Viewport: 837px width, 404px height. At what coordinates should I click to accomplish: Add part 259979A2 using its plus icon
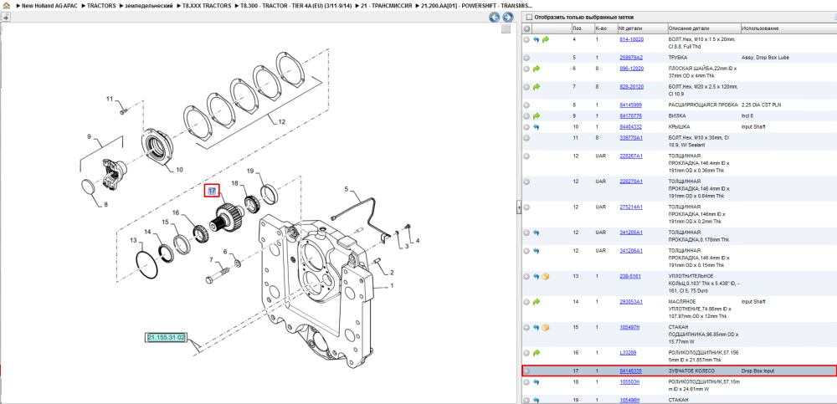pyautogui.click(x=526, y=58)
